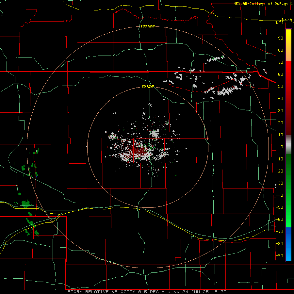This screenshot has width=294, height=294.
Task: Click the -60 value on velocity scale
Action: click(x=279, y=220)
